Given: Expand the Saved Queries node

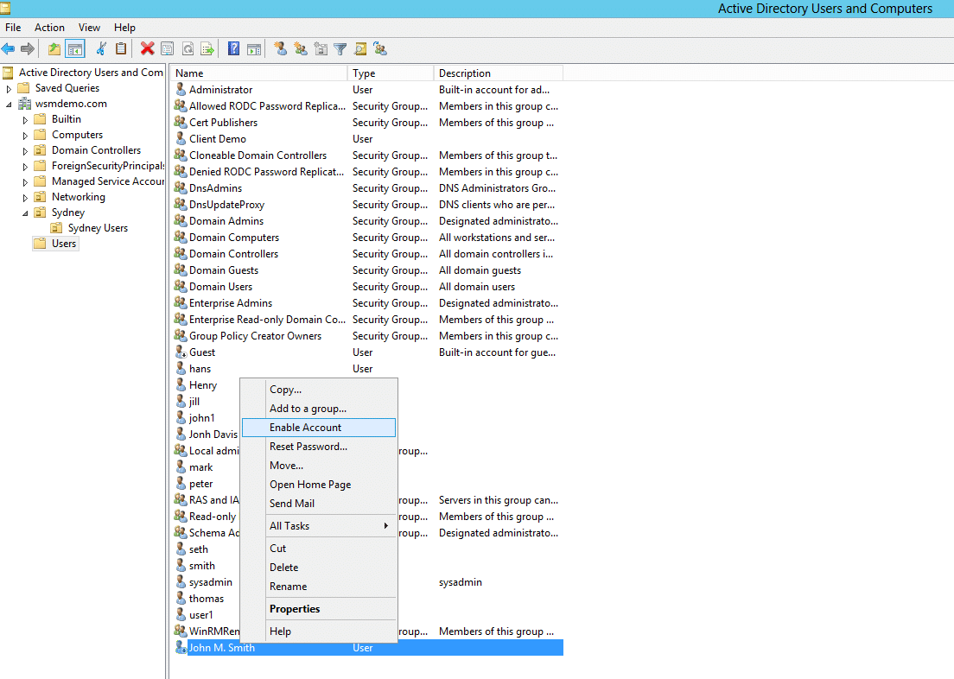Looking at the screenshot, I should 9,89.
